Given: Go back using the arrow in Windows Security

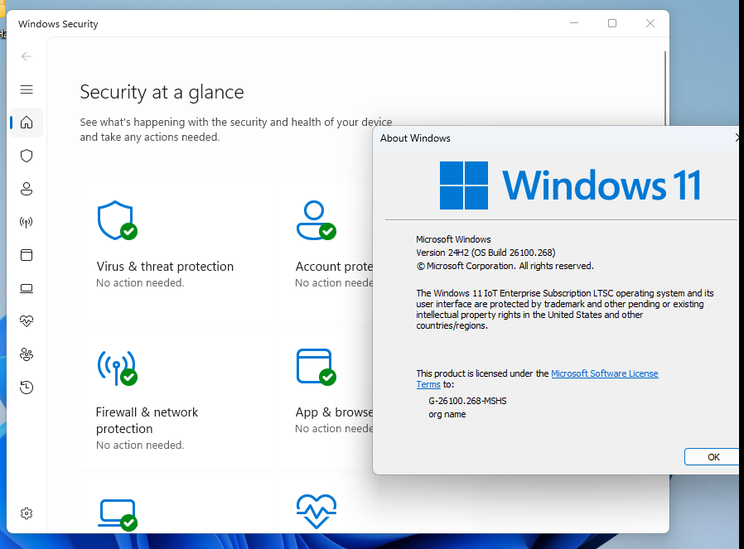Looking at the screenshot, I should [x=26, y=56].
